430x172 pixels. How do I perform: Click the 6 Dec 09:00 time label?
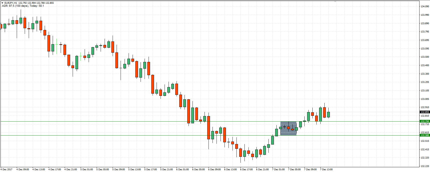[215, 170]
